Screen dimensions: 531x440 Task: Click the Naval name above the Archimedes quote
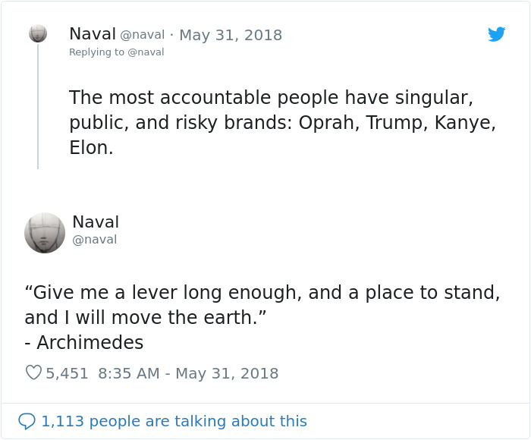click(x=96, y=222)
